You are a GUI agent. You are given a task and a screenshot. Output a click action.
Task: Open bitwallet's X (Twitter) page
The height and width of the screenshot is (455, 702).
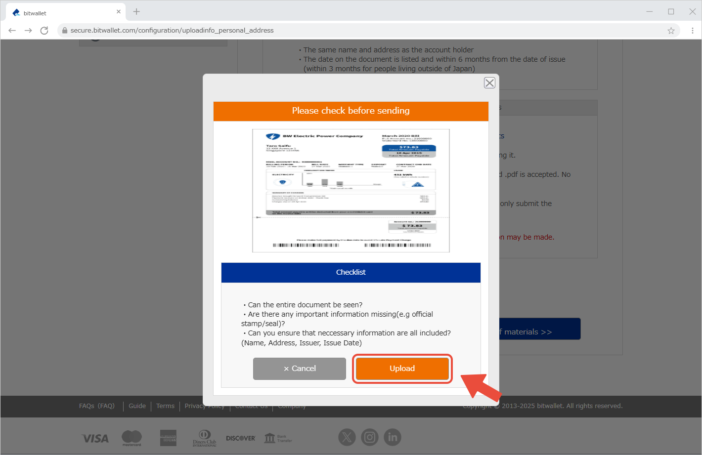(347, 437)
